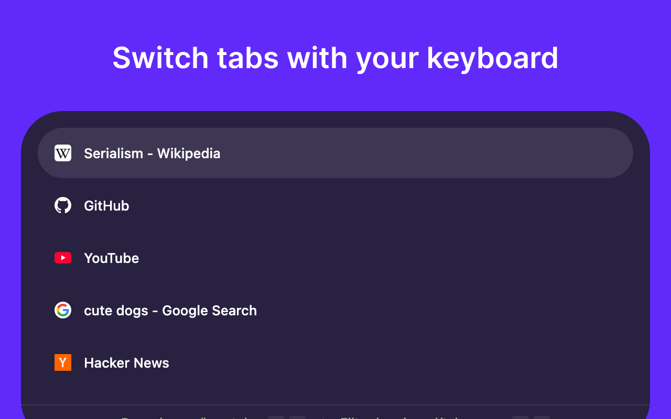Switch to the Serialism - Wikipedia tab title

pyautogui.click(x=152, y=153)
